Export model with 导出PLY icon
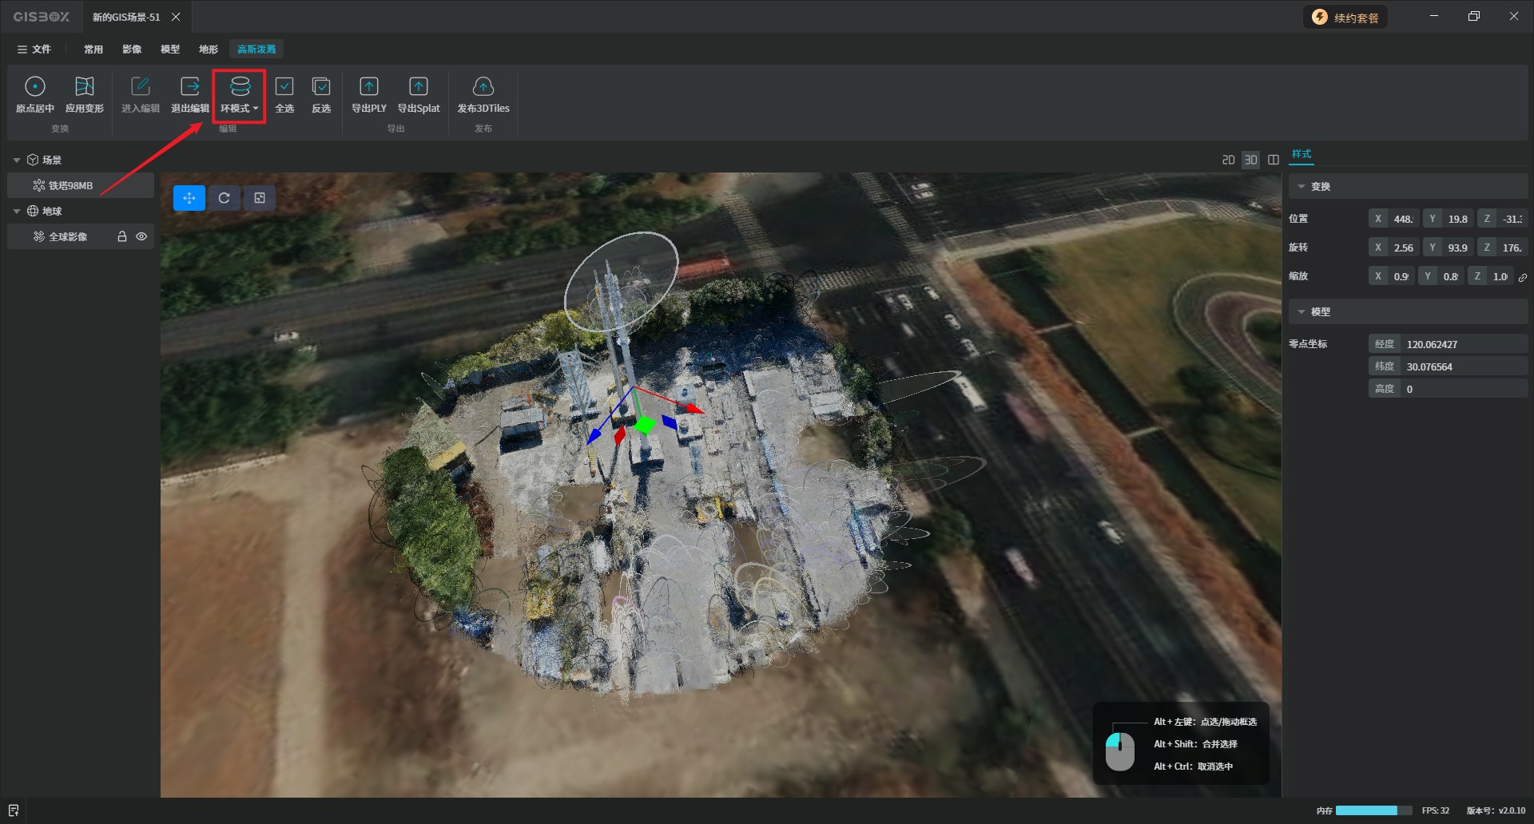Image resolution: width=1534 pixels, height=824 pixels. [369, 87]
